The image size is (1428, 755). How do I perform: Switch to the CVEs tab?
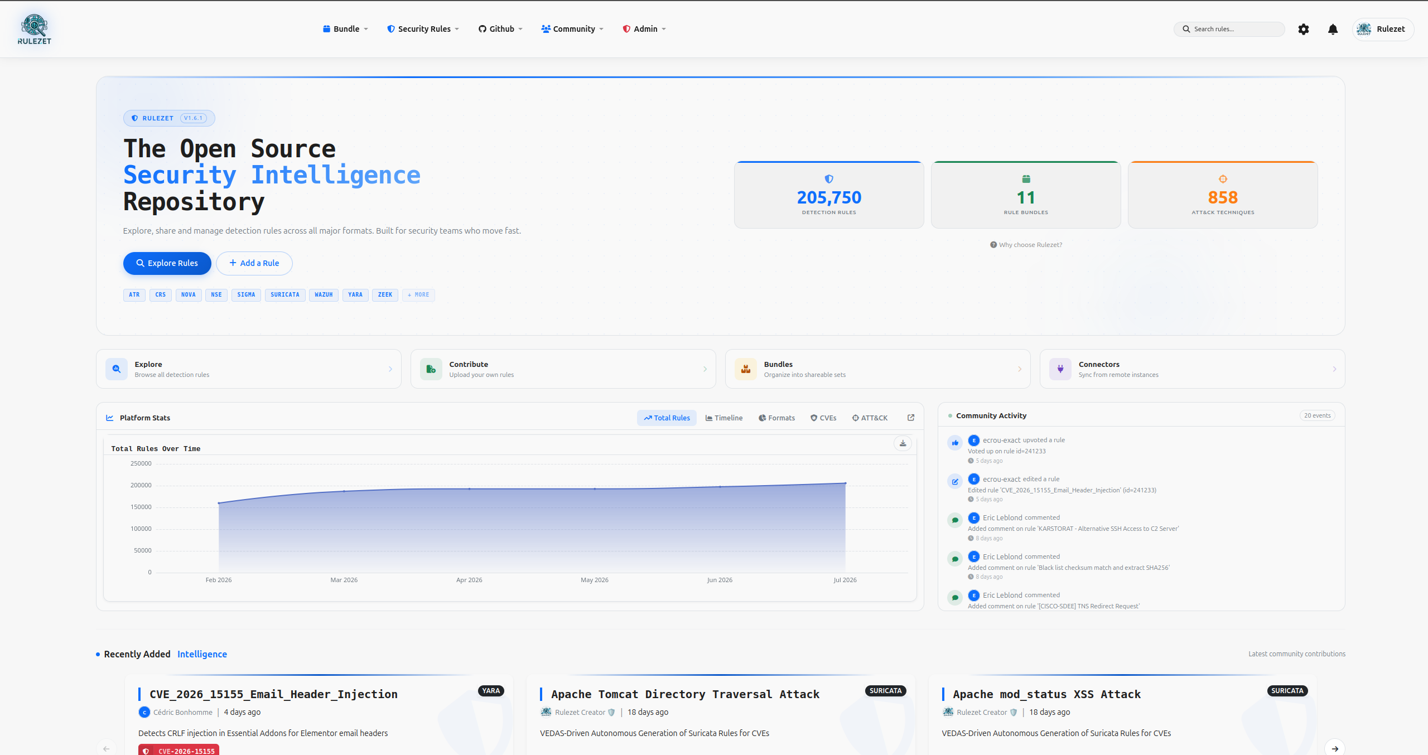click(x=823, y=418)
